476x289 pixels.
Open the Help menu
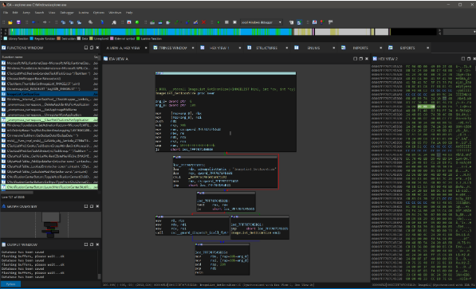[x=129, y=13]
